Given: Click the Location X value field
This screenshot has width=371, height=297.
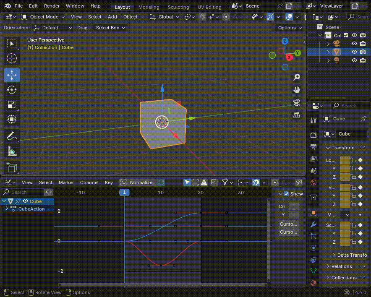Looking at the screenshot, I should [345, 160].
